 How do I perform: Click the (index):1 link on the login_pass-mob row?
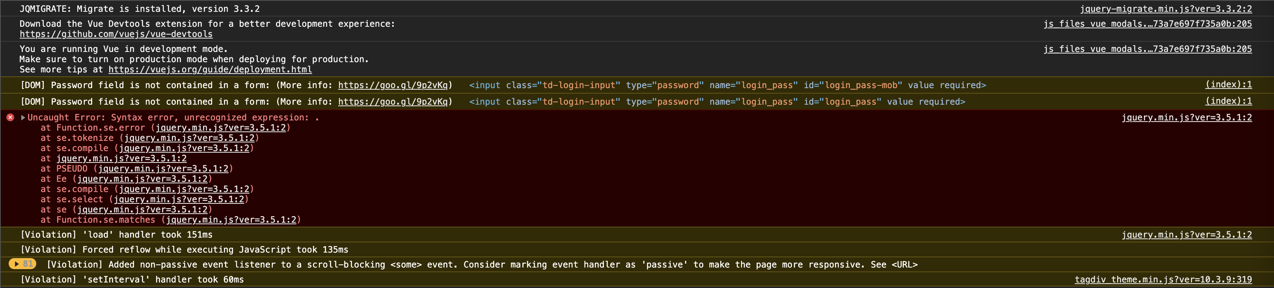1229,85
